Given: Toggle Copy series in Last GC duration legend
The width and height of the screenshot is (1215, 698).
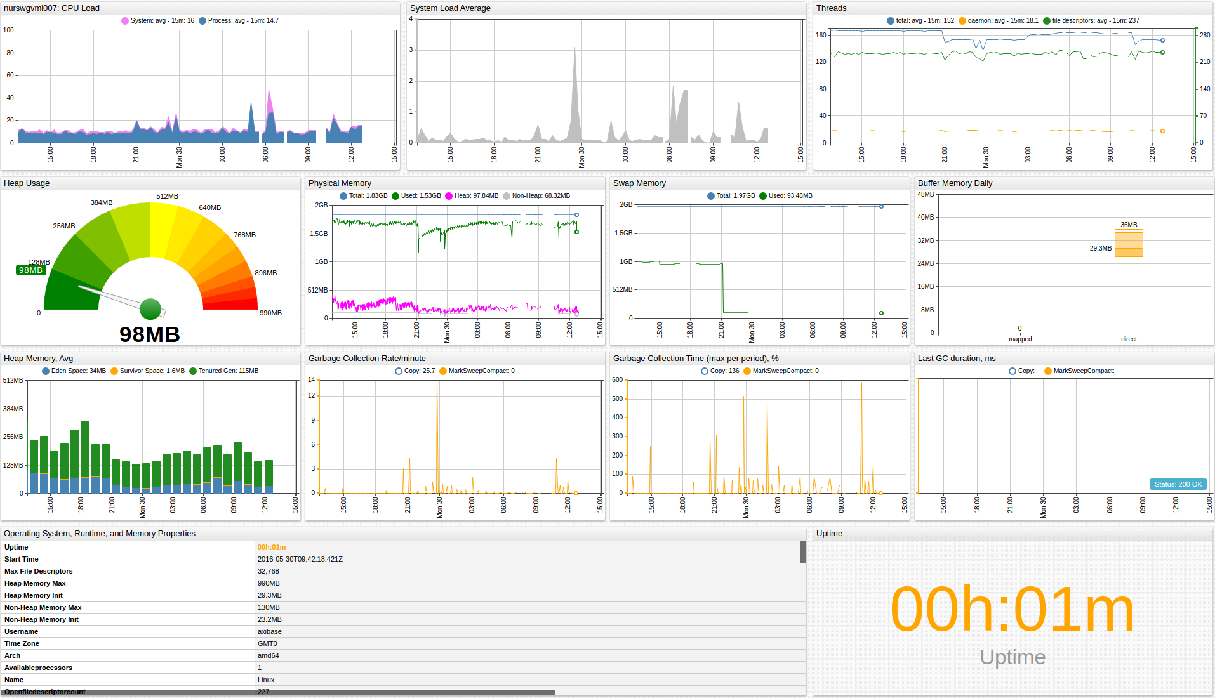Looking at the screenshot, I should click(1025, 371).
